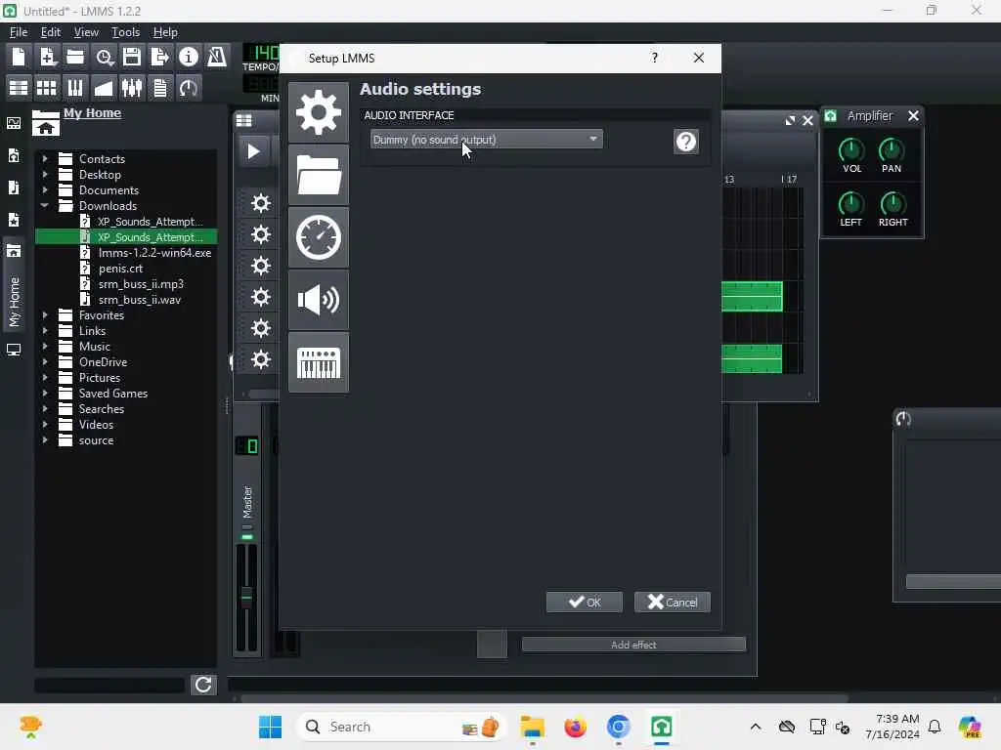The height and width of the screenshot is (750, 1001).
Task: Show the Piano Roll icon
Action: [x=75, y=87]
